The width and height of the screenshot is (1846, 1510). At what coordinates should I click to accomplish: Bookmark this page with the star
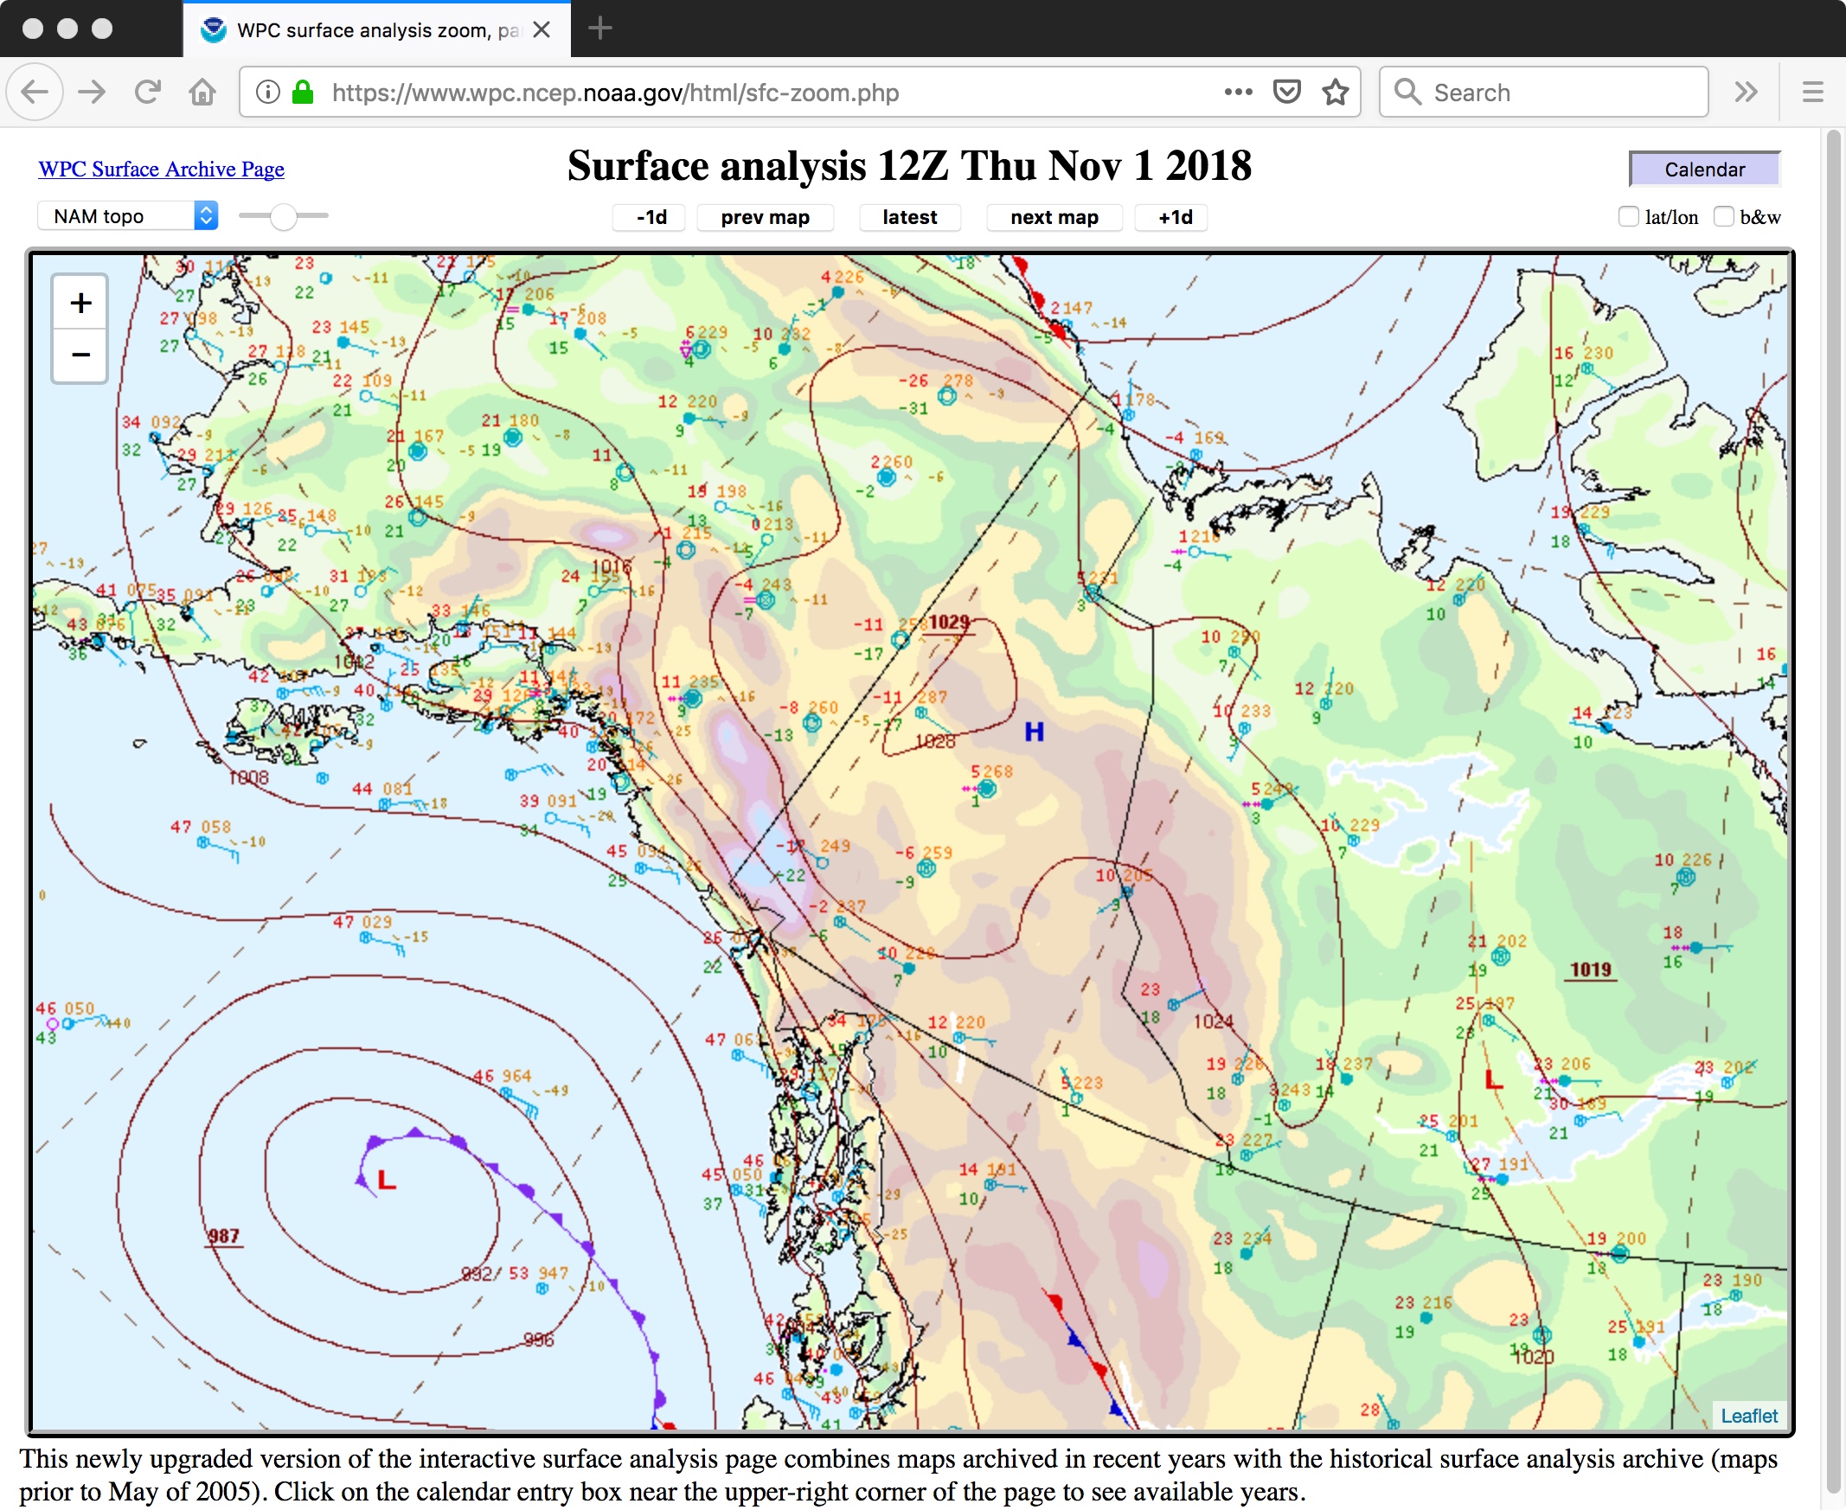pyautogui.click(x=1336, y=92)
